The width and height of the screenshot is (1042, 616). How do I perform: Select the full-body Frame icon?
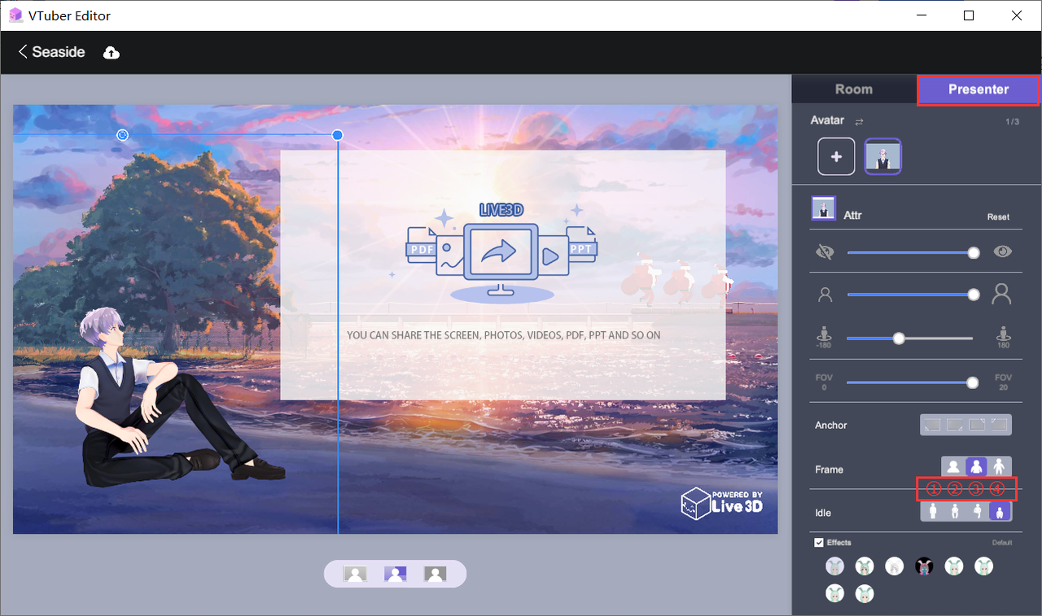coord(998,467)
